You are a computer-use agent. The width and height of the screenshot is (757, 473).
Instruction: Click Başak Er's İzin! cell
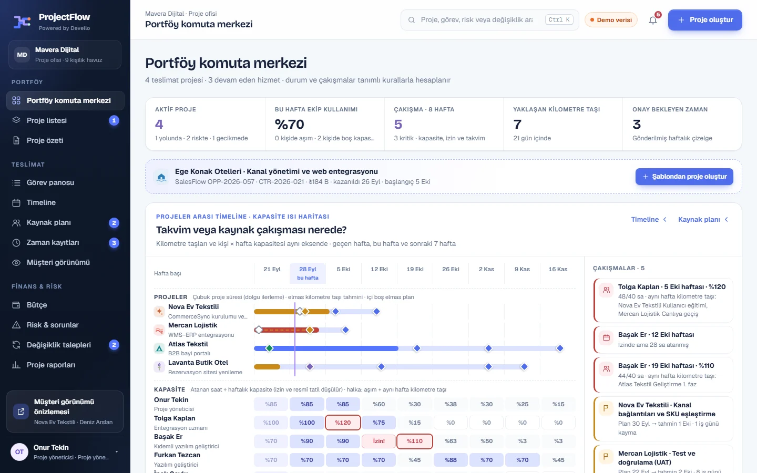pos(379,441)
